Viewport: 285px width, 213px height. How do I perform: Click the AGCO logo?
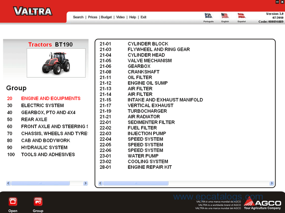pyautogui.click(x=262, y=204)
